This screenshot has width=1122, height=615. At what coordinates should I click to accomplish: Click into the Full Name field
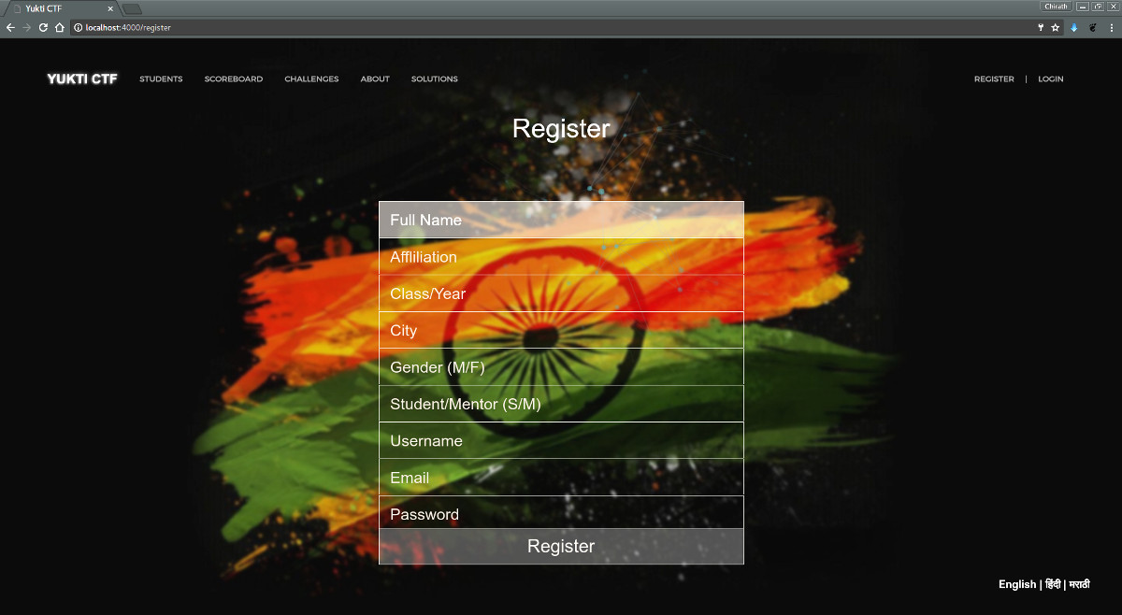(x=561, y=220)
